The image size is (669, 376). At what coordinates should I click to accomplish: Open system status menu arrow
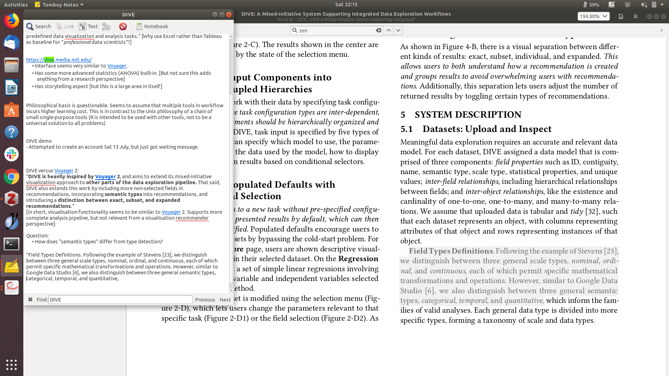(662, 5)
